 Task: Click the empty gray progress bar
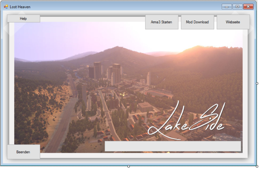coord(173,146)
